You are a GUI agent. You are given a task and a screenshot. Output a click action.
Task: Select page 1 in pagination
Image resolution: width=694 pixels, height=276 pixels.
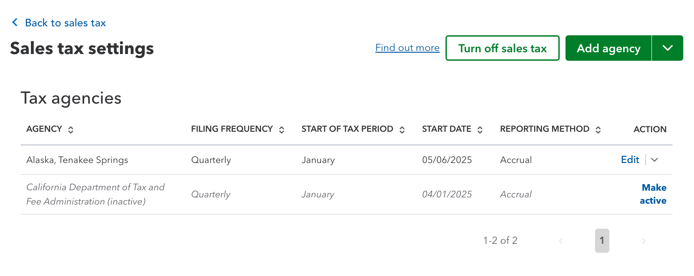pyautogui.click(x=602, y=241)
